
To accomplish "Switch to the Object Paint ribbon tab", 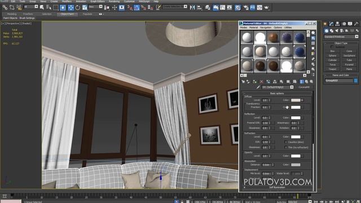I will point(67,14).
